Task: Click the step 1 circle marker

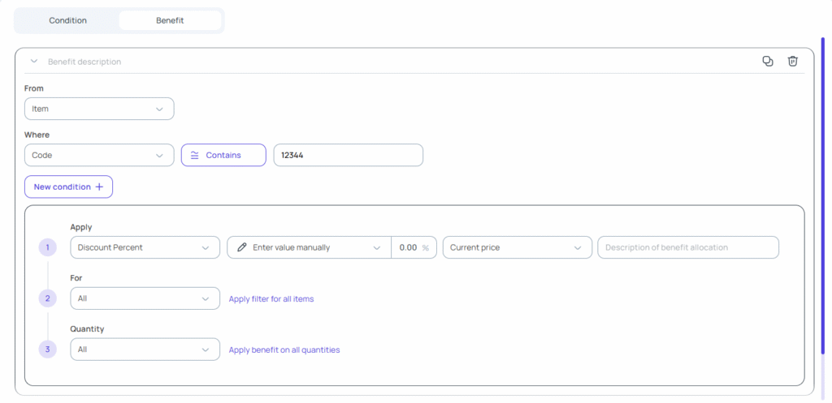Action: click(48, 247)
